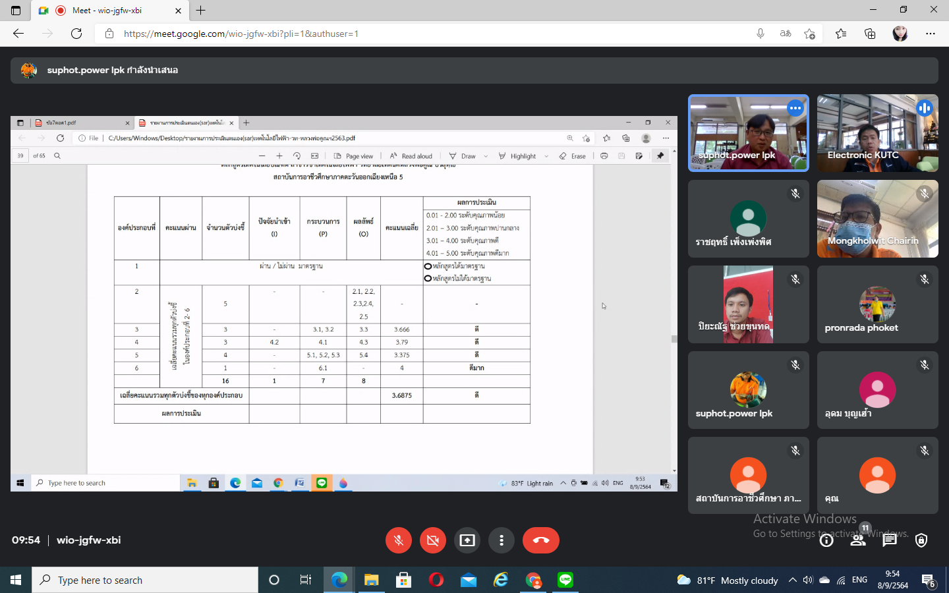Open the chat with everyone panel
This screenshot has height=593, width=949.
tap(890, 540)
